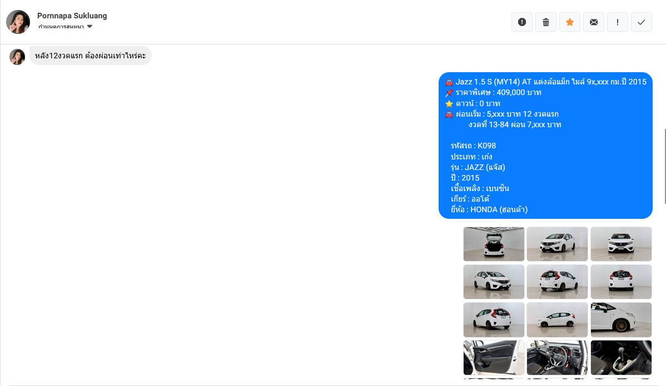Select customer message about 12 installments

91,56
